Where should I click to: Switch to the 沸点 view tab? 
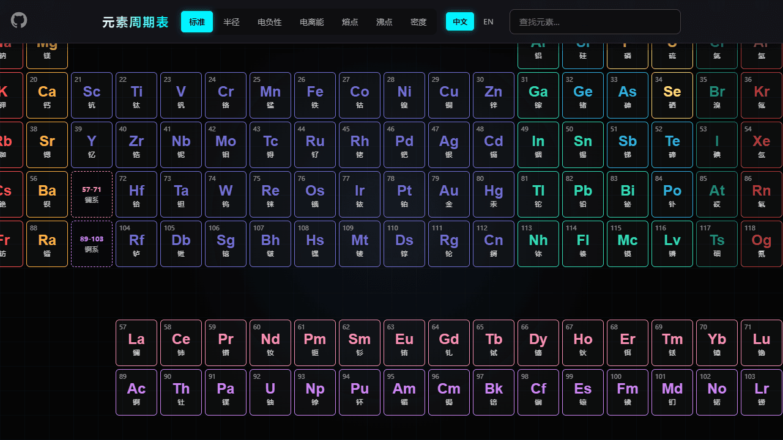pos(384,22)
